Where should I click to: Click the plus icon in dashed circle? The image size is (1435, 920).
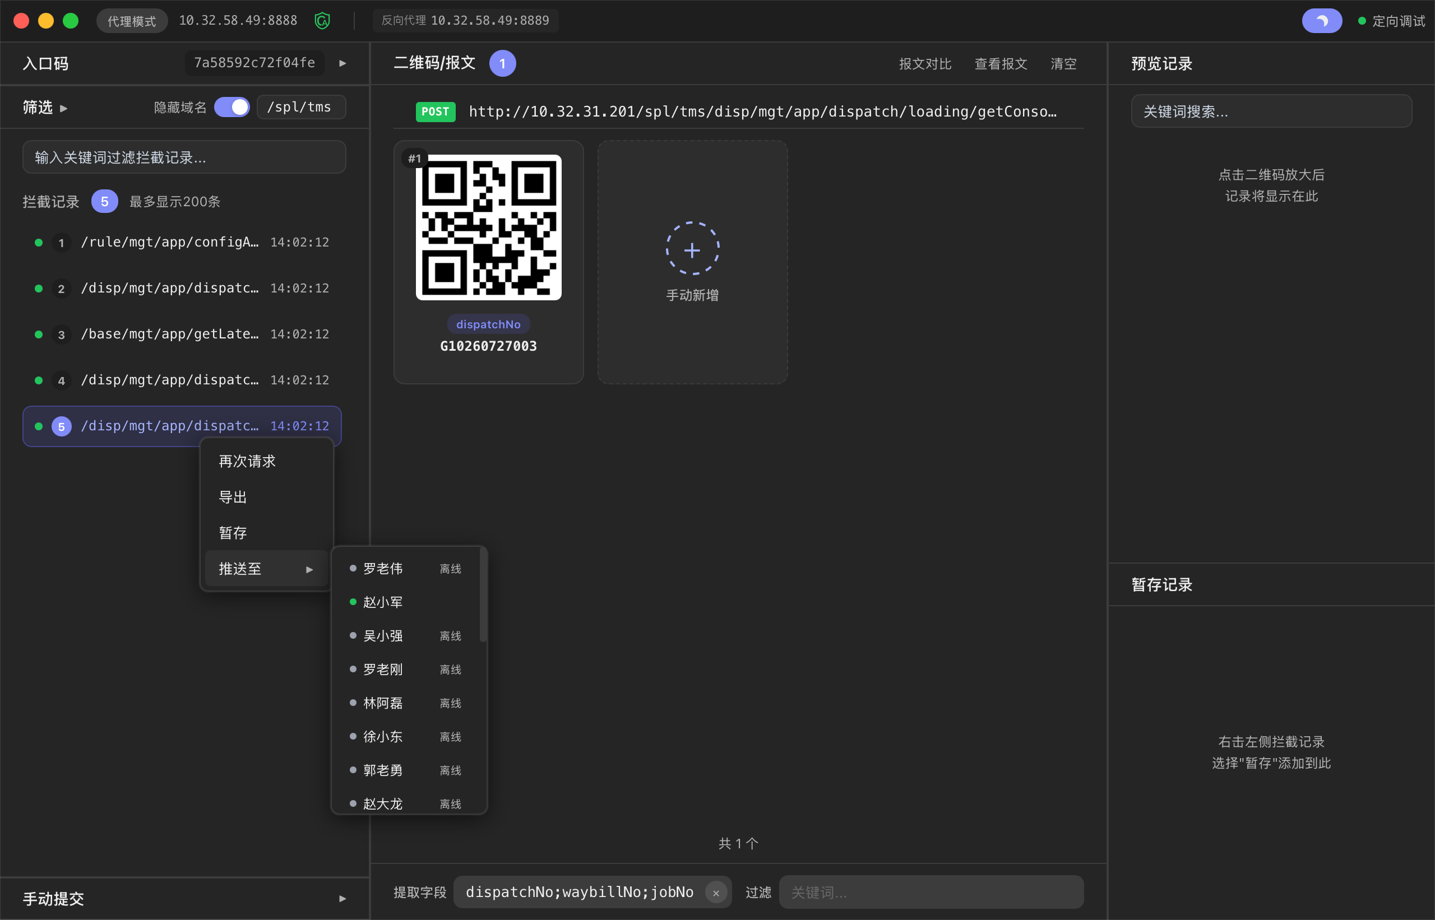point(693,249)
